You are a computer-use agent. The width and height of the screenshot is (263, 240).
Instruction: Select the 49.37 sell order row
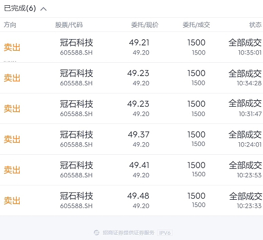(131, 139)
